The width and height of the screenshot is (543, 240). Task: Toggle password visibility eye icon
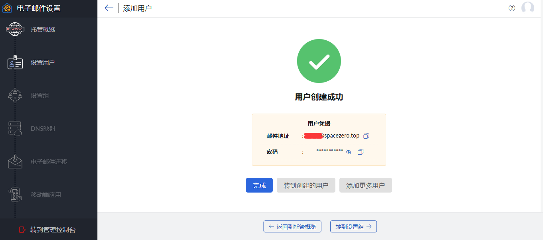coord(349,152)
